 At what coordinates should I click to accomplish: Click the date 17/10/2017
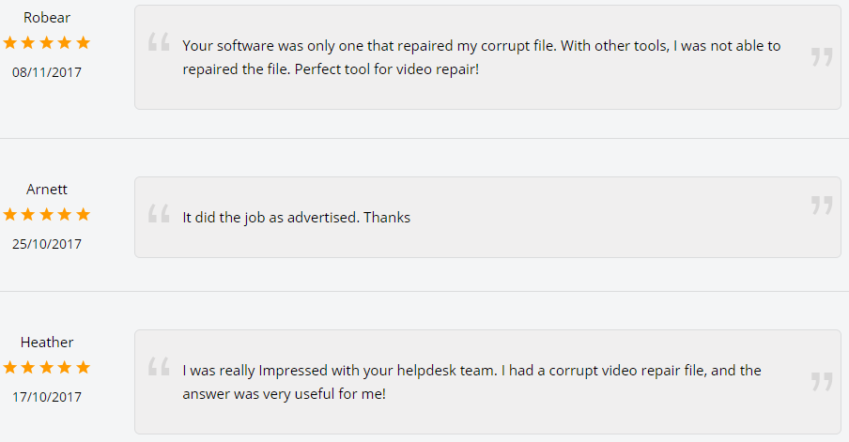pyautogui.click(x=47, y=397)
